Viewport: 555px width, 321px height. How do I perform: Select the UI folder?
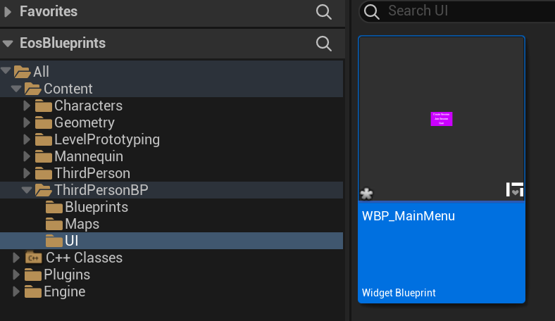(x=71, y=241)
